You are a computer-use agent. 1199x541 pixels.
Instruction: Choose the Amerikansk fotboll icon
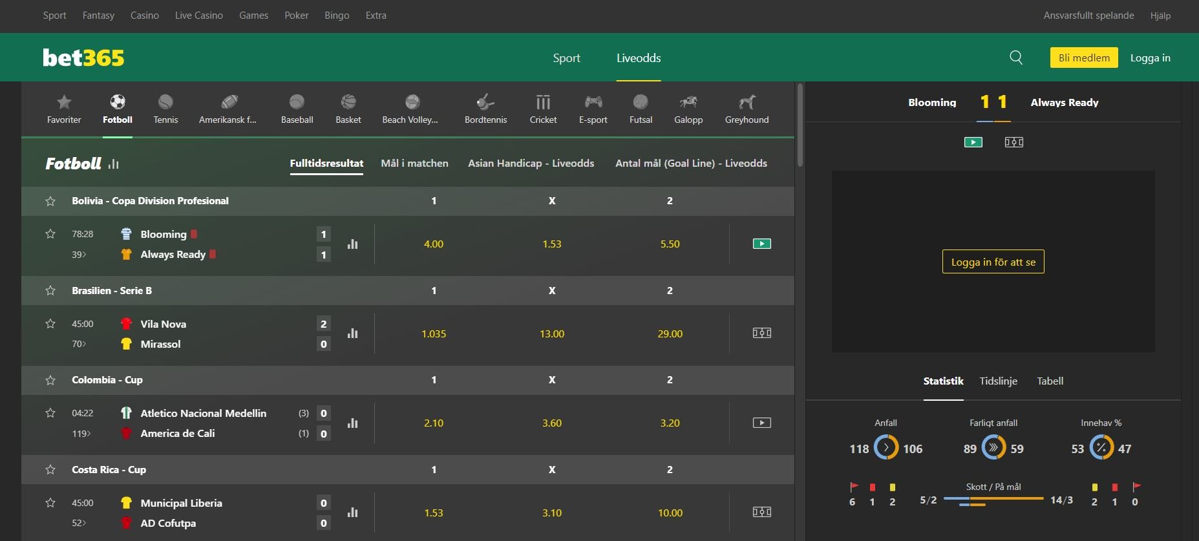click(x=229, y=101)
